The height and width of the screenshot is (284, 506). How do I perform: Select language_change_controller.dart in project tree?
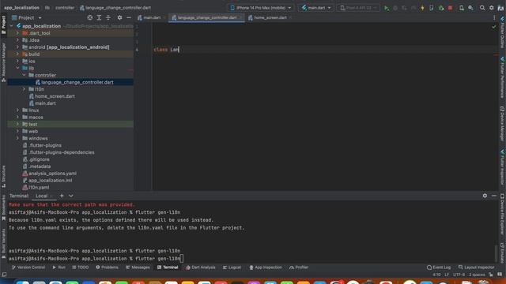(x=77, y=82)
